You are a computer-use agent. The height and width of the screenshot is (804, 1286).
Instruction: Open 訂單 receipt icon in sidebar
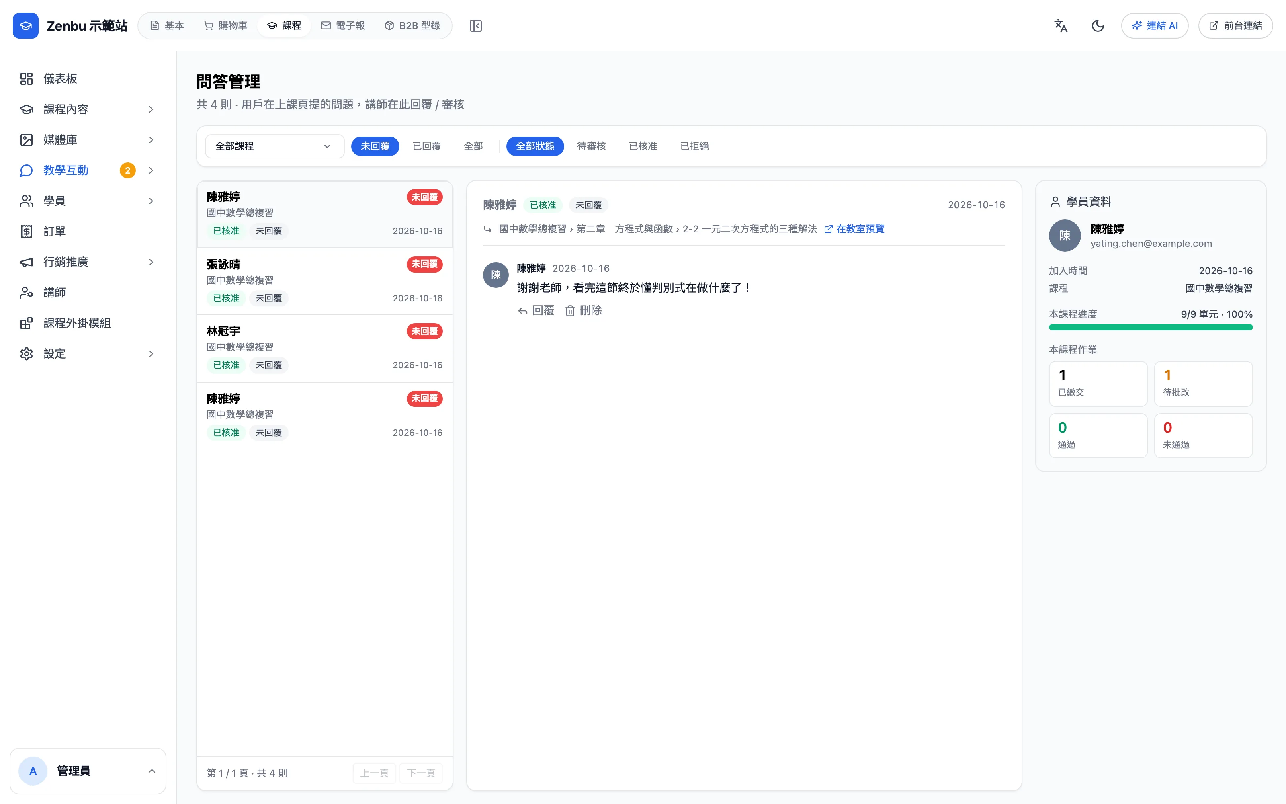coord(27,231)
